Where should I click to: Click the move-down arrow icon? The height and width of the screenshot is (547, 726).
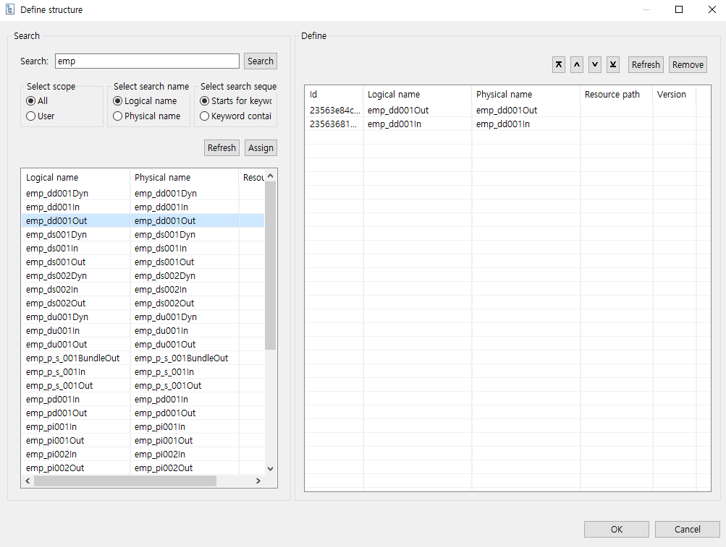[x=595, y=64]
